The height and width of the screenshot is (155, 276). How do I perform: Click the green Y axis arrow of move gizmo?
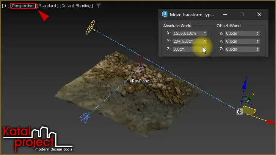click(x=250, y=98)
